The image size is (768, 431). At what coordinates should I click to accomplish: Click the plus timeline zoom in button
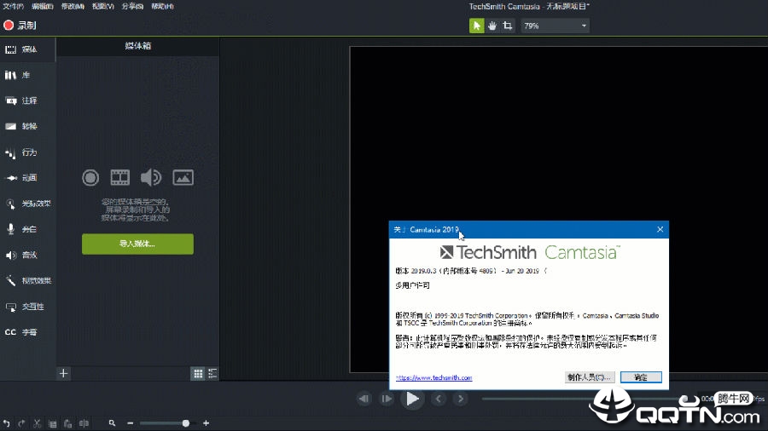(207, 423)
